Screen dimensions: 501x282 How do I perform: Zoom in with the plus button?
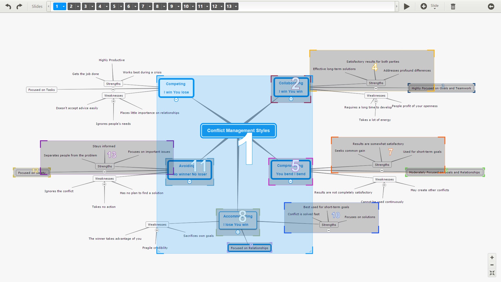coord(492,257)
